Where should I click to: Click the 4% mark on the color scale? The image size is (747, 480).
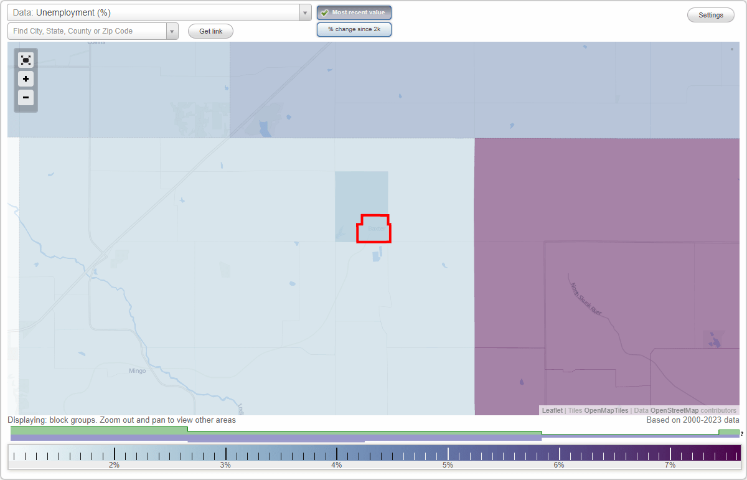(336, 456)
